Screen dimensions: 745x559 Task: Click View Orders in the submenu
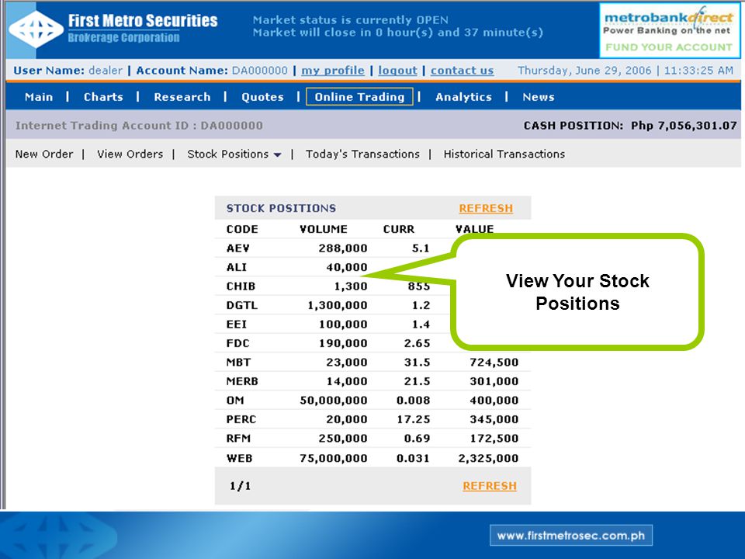(x=130, y=154)
